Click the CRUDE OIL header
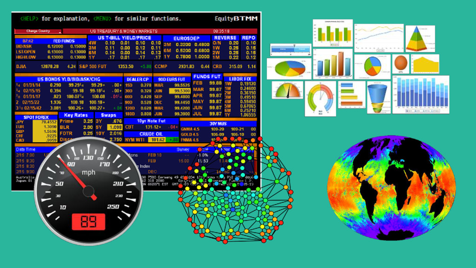This screenshot has height=268, width=476. pos(151,134)
